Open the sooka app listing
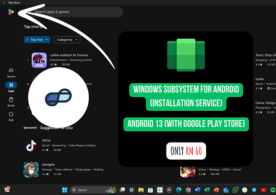276x195 pixels. pos(259,79)
